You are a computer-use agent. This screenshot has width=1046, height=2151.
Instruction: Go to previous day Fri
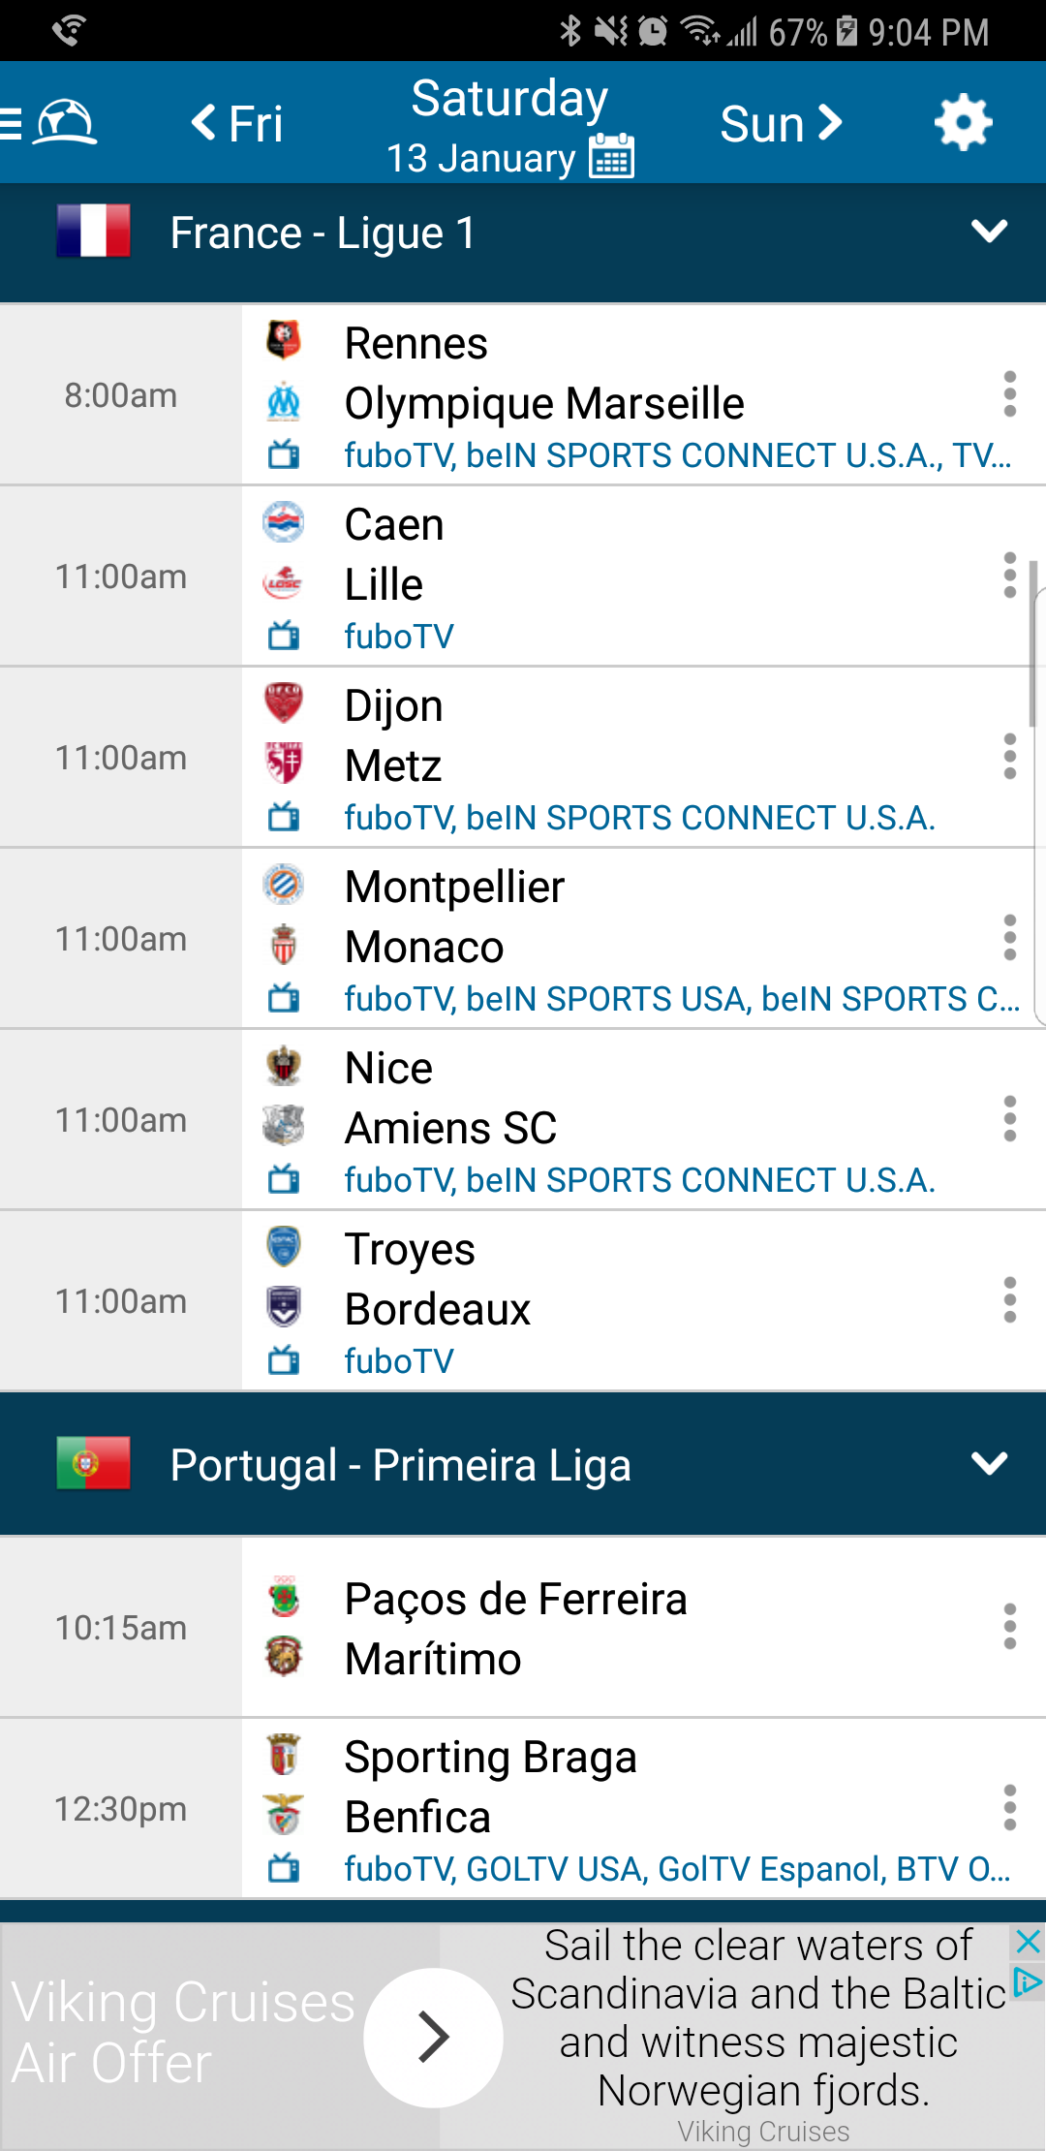[x=237, y=124]
